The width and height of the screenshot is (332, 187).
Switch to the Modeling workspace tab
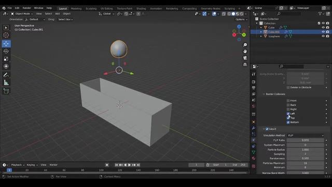[x=76, y=8]
